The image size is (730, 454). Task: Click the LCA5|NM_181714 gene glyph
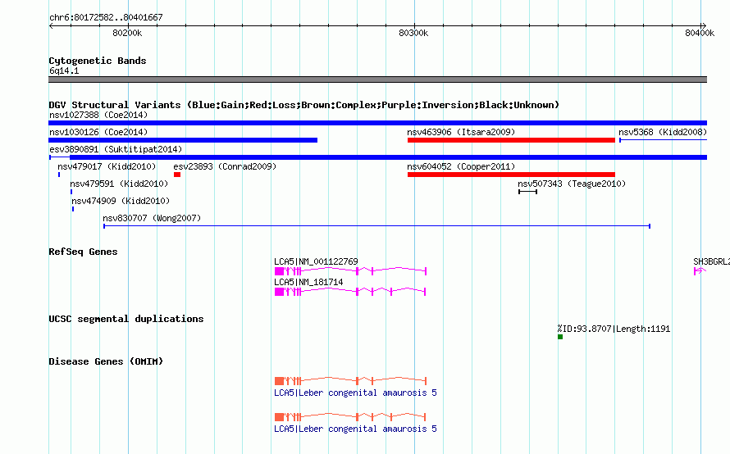pyautogui.click(x=350, y=292)
